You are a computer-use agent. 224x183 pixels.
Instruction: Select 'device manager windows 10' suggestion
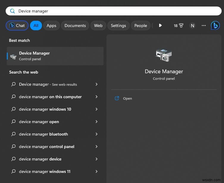click(55, 109)
